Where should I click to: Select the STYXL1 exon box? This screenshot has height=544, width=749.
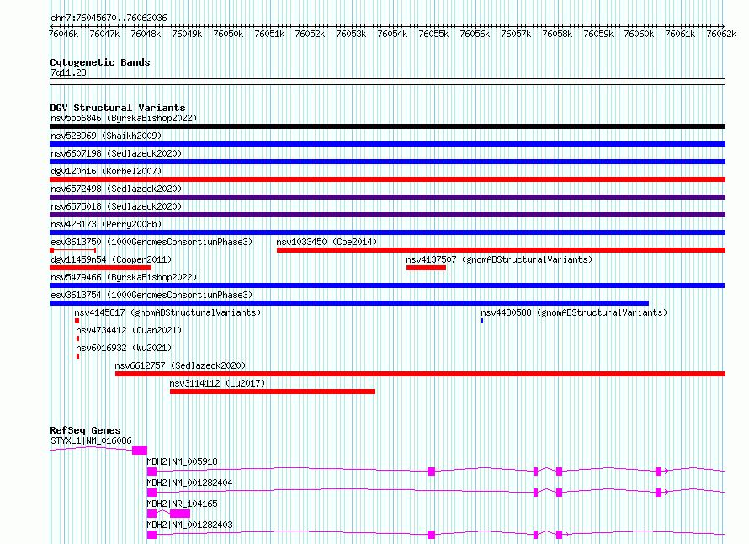pos(140,451)
